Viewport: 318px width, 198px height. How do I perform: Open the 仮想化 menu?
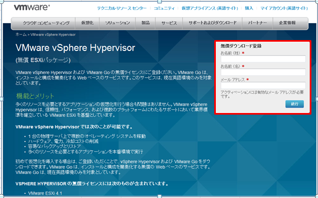pos(87,23)
